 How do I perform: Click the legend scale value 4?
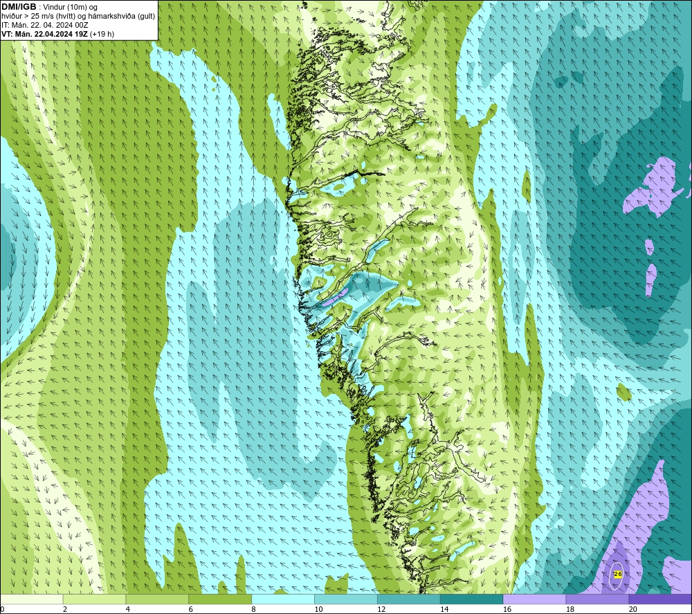128,610
